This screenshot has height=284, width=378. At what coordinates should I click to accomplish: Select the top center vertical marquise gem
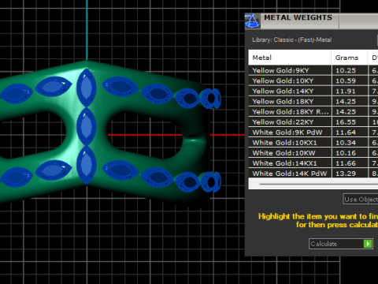[x=87, y=88]
